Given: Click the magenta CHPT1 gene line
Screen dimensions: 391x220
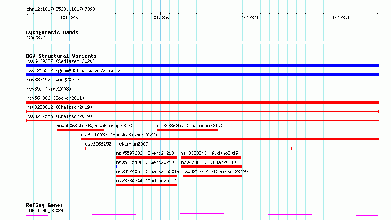Looking at the screenshot, I should [202, 215].
